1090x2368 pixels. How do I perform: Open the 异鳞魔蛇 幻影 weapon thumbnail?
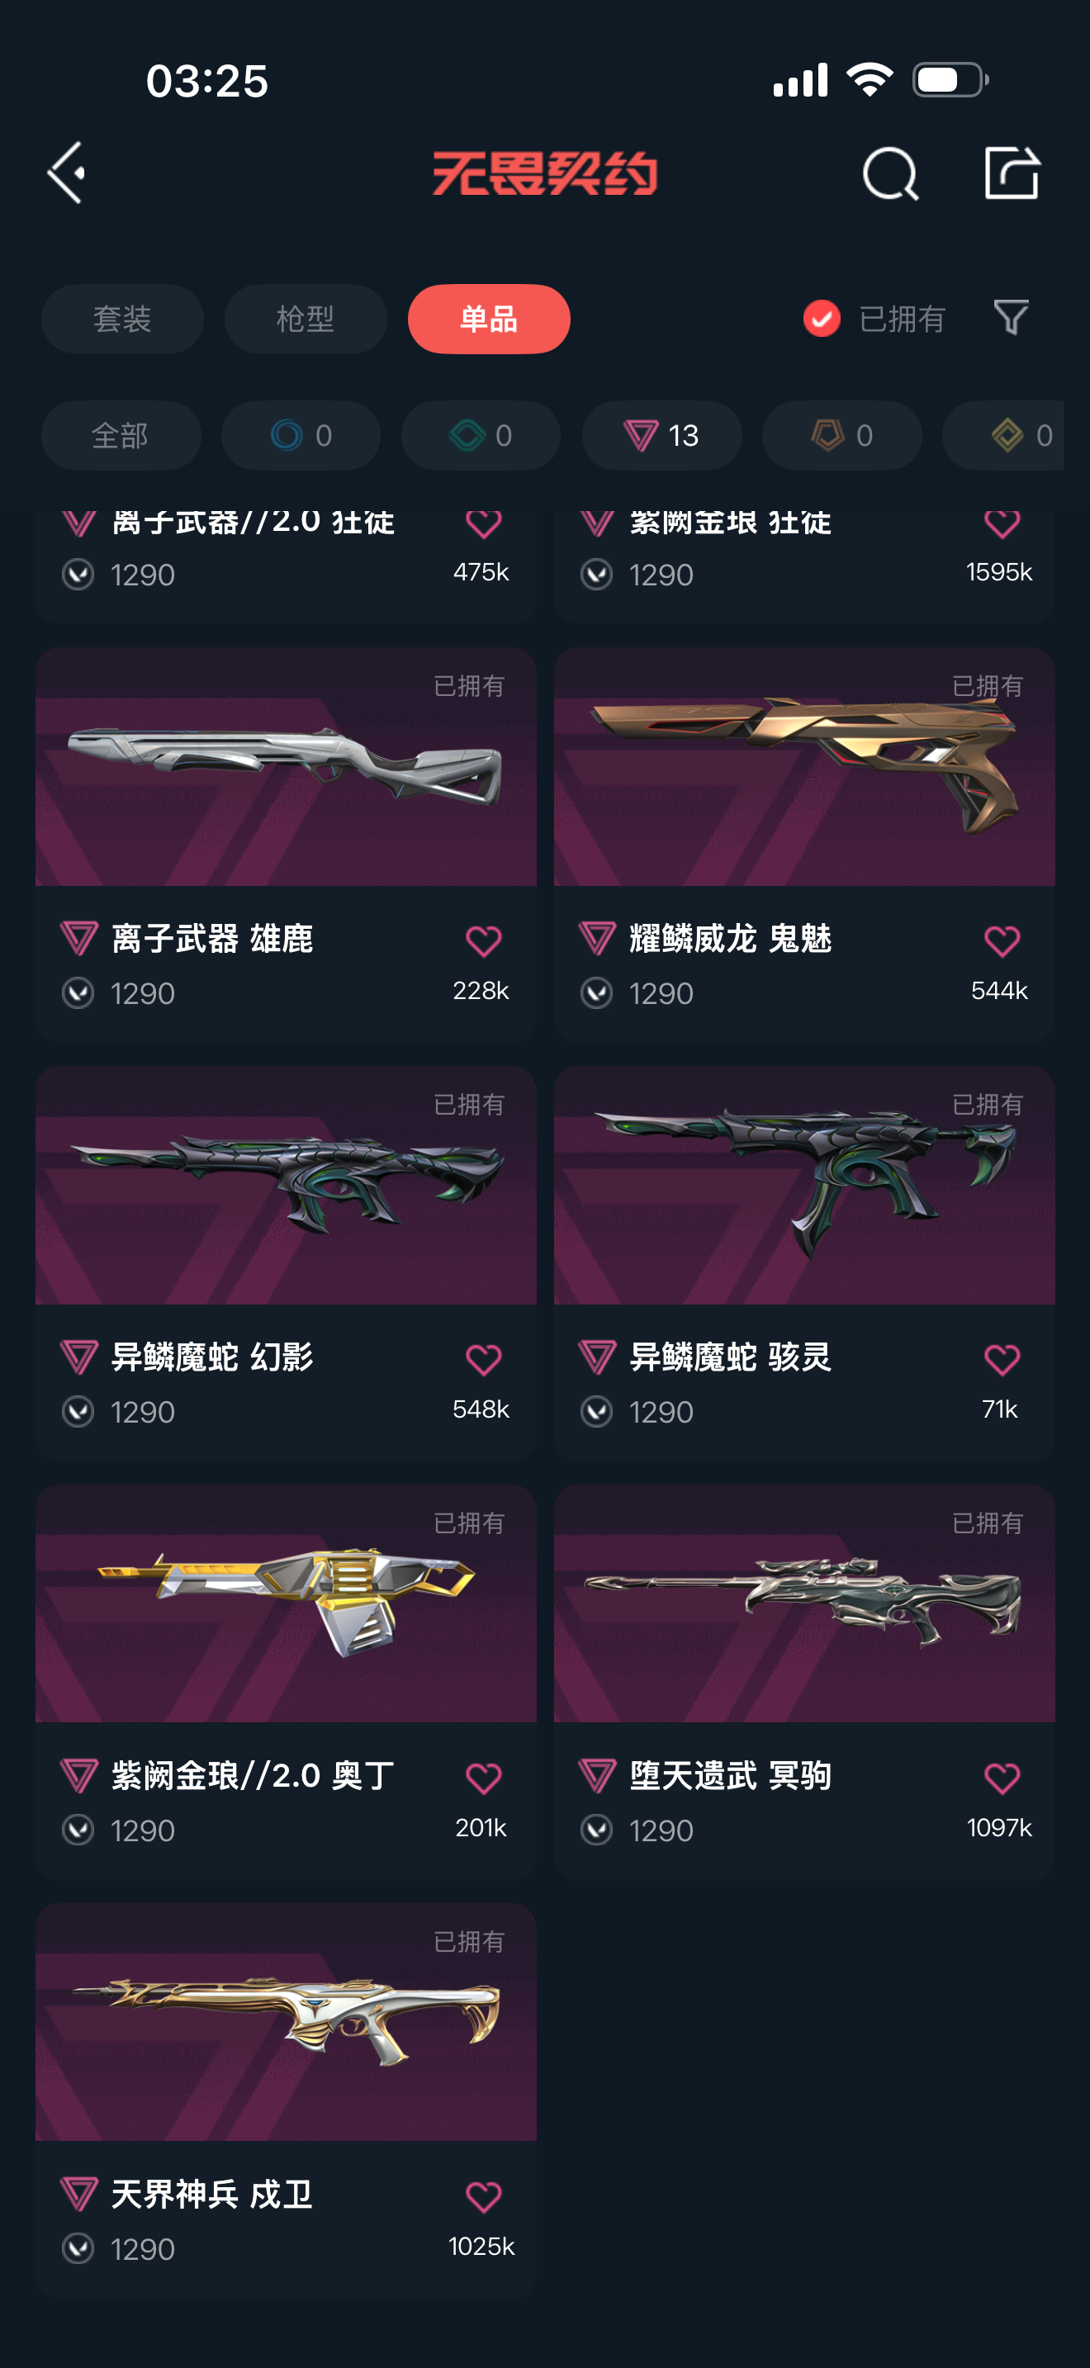click(286, 1185)
